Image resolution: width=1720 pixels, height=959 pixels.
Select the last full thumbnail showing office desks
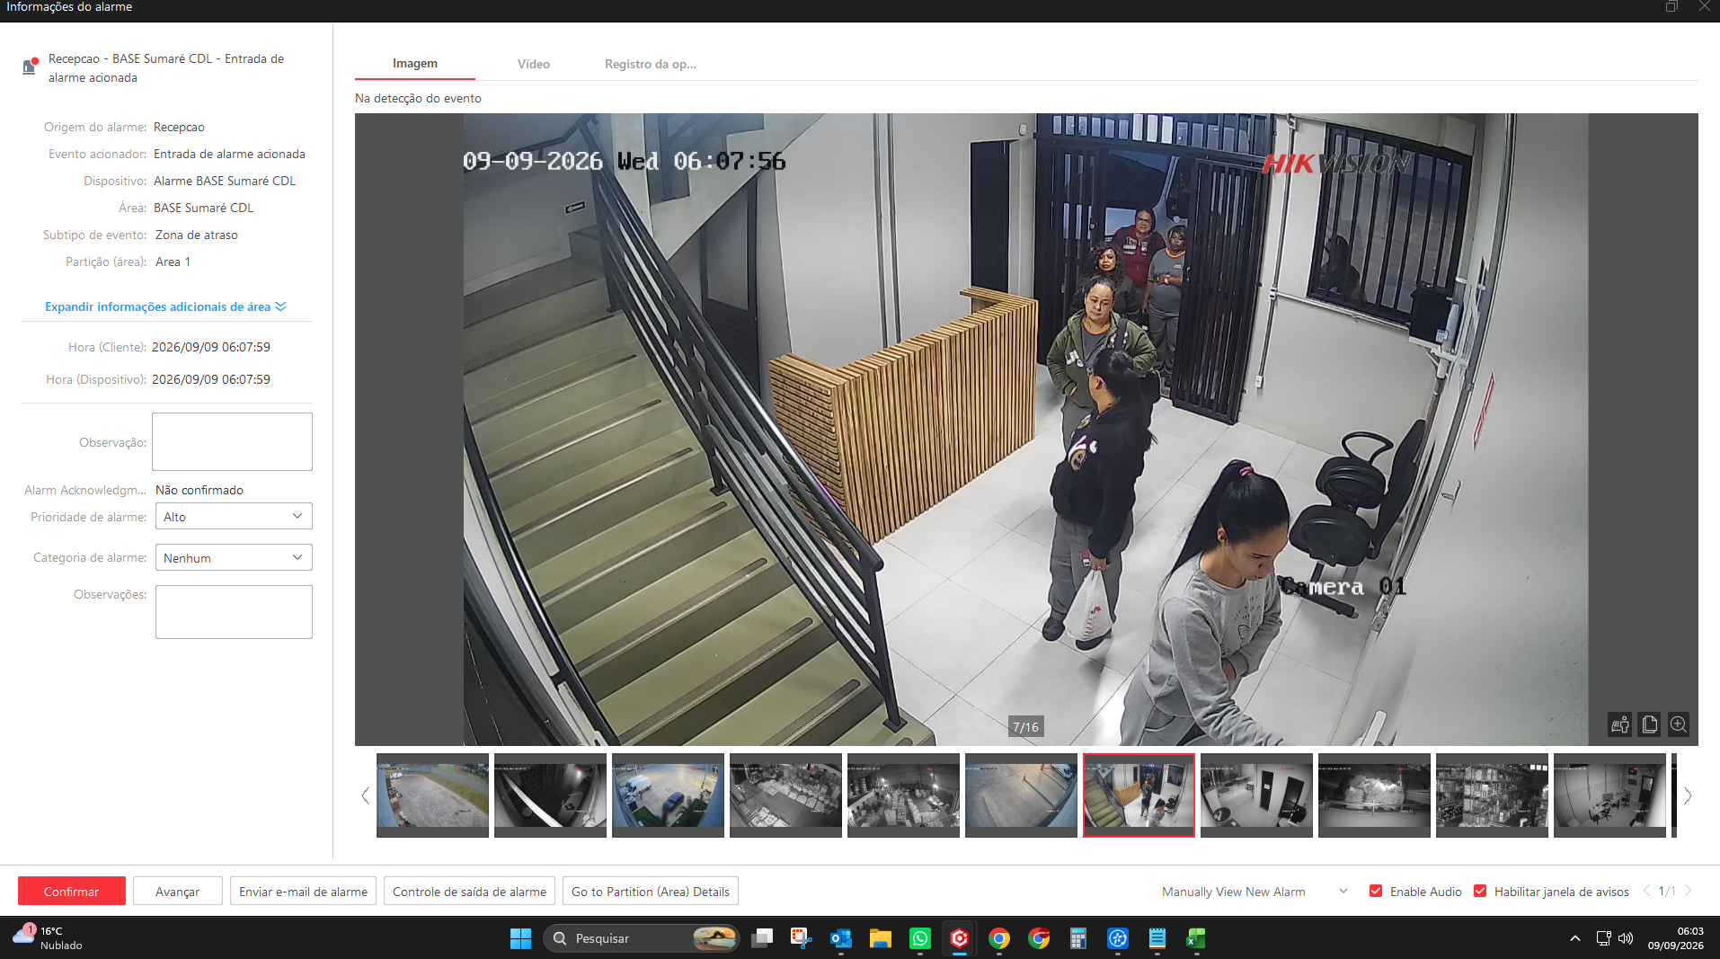click(x=1609, y=795)
